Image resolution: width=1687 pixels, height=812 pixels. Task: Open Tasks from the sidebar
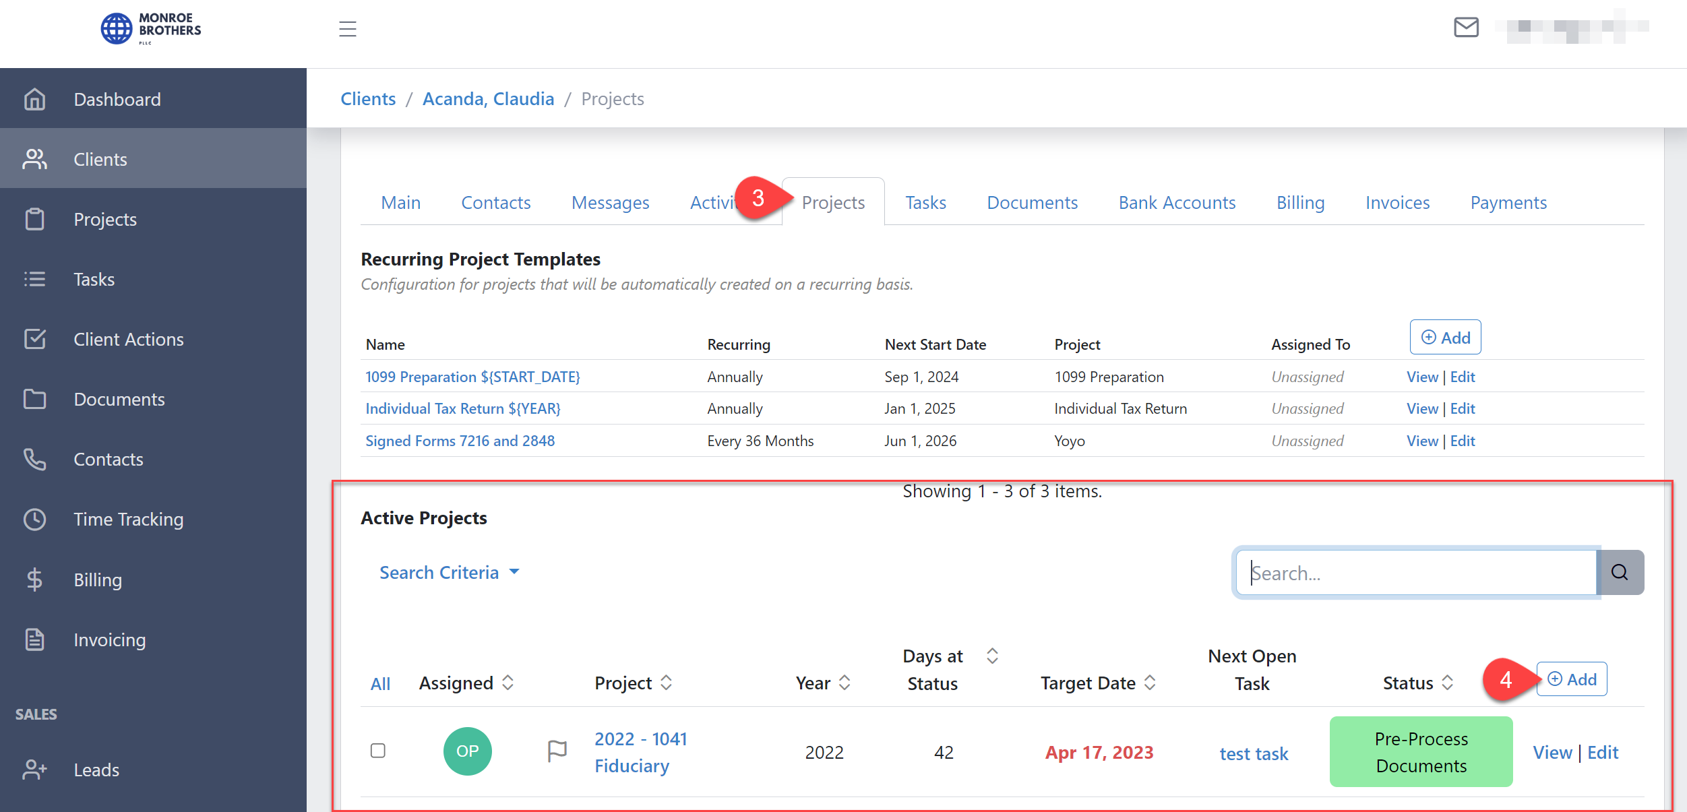coord(93,279)
